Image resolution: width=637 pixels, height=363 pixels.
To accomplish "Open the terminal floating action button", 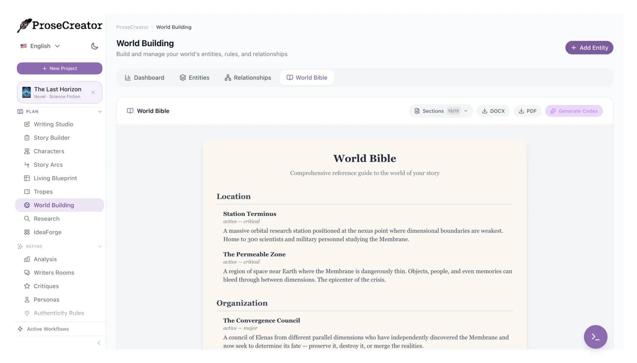I will pyautogui.click(x=595, y=336).
